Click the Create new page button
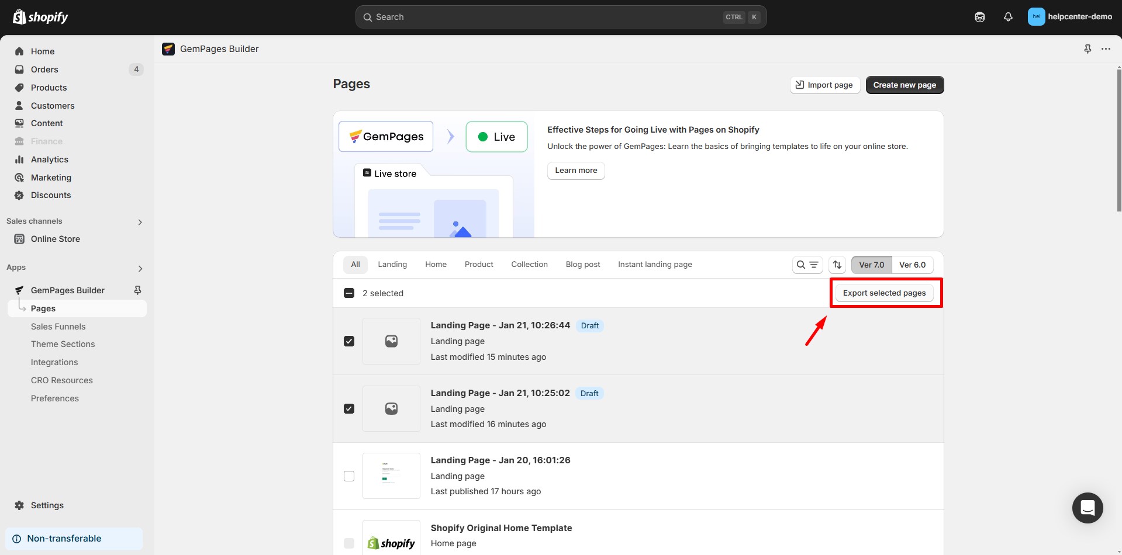This screenshot has height=555, width=1122. (x=904, y=85)
